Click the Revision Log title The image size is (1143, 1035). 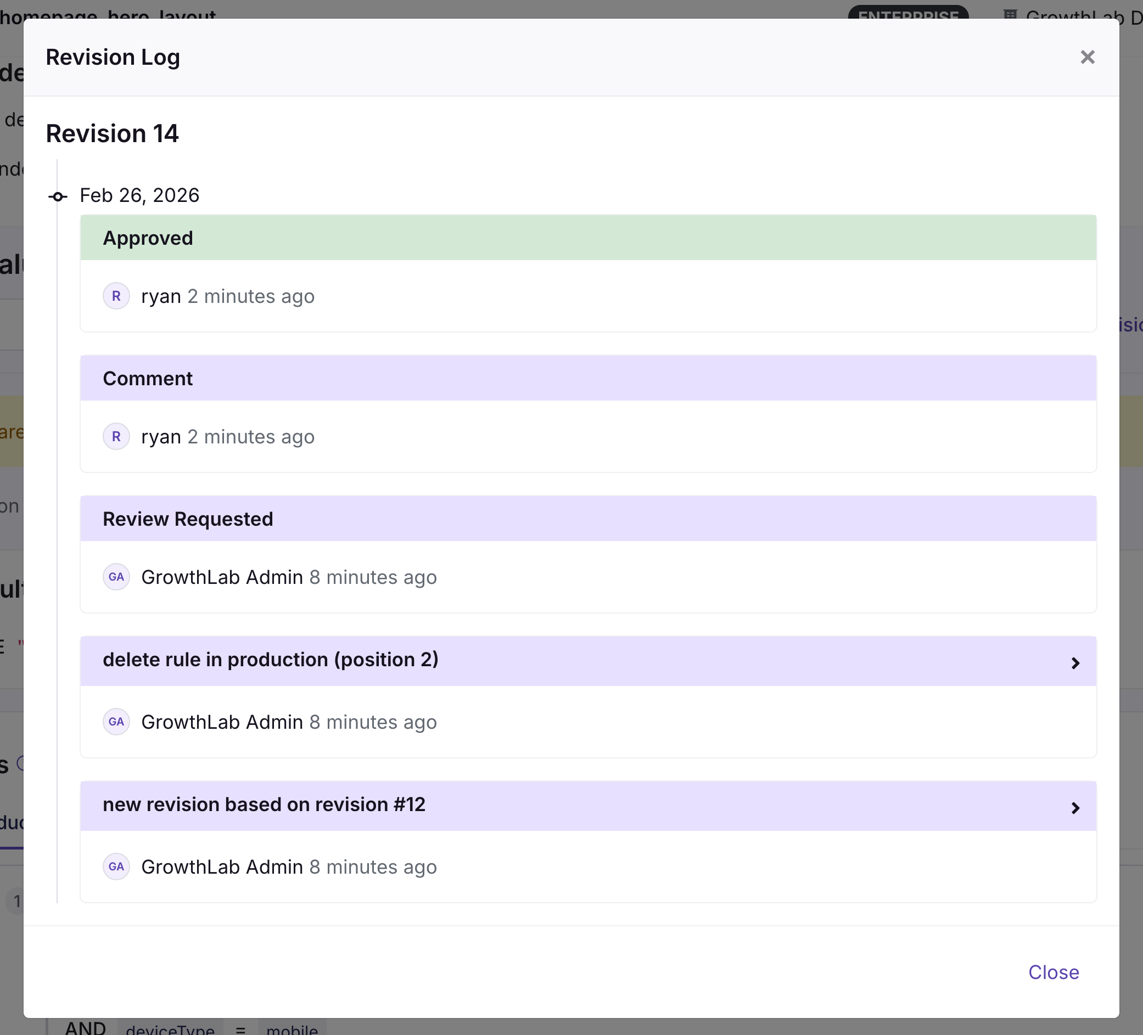point(113,57)
